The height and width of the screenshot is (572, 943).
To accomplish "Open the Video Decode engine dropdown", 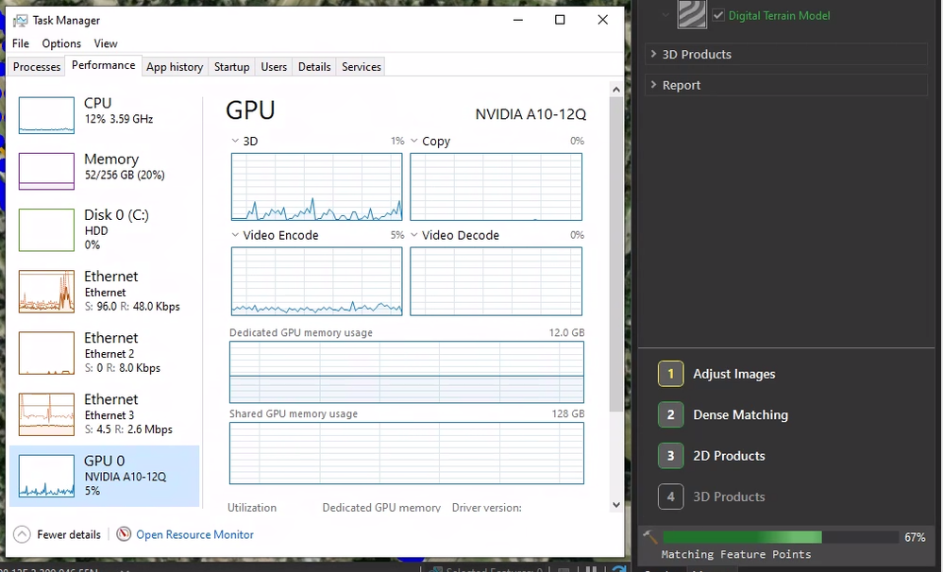I will tap(413, 235).
